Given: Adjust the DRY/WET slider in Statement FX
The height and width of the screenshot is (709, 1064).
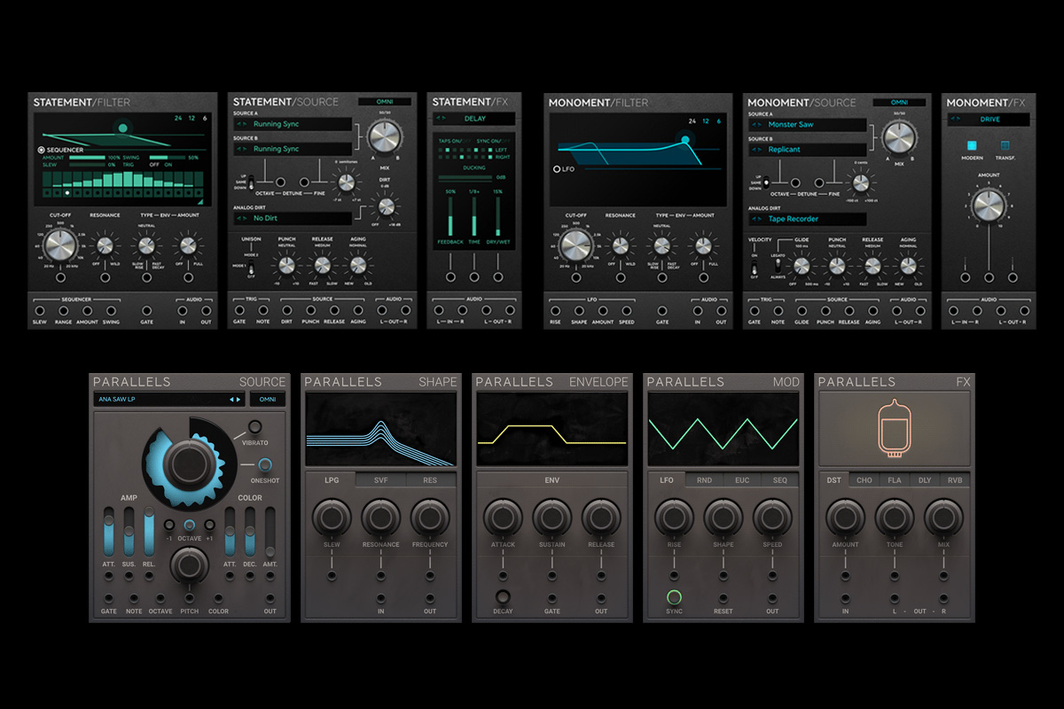Looking at the screenshot, I should 497,217.
